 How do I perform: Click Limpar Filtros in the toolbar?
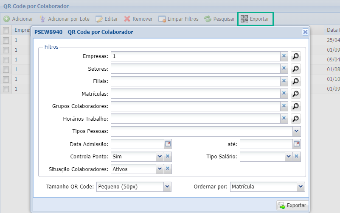[x=178, y=19]
